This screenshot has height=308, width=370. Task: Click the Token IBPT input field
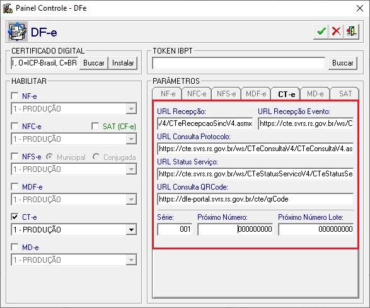pos(238,63)
